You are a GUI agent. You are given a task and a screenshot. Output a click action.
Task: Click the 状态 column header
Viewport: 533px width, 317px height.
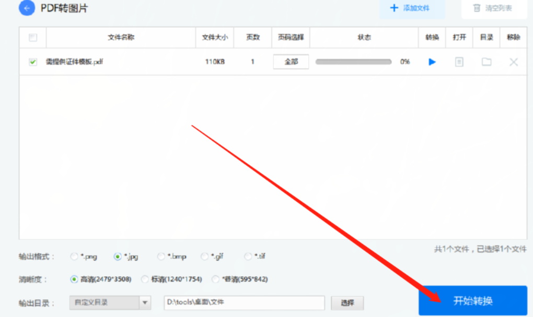coord(364,38)
